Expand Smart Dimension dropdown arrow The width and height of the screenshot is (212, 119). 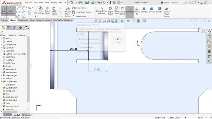(x=11, y=17)
